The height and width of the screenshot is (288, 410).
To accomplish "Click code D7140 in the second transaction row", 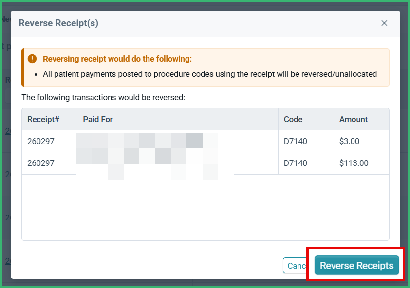I will coord(295,162).
